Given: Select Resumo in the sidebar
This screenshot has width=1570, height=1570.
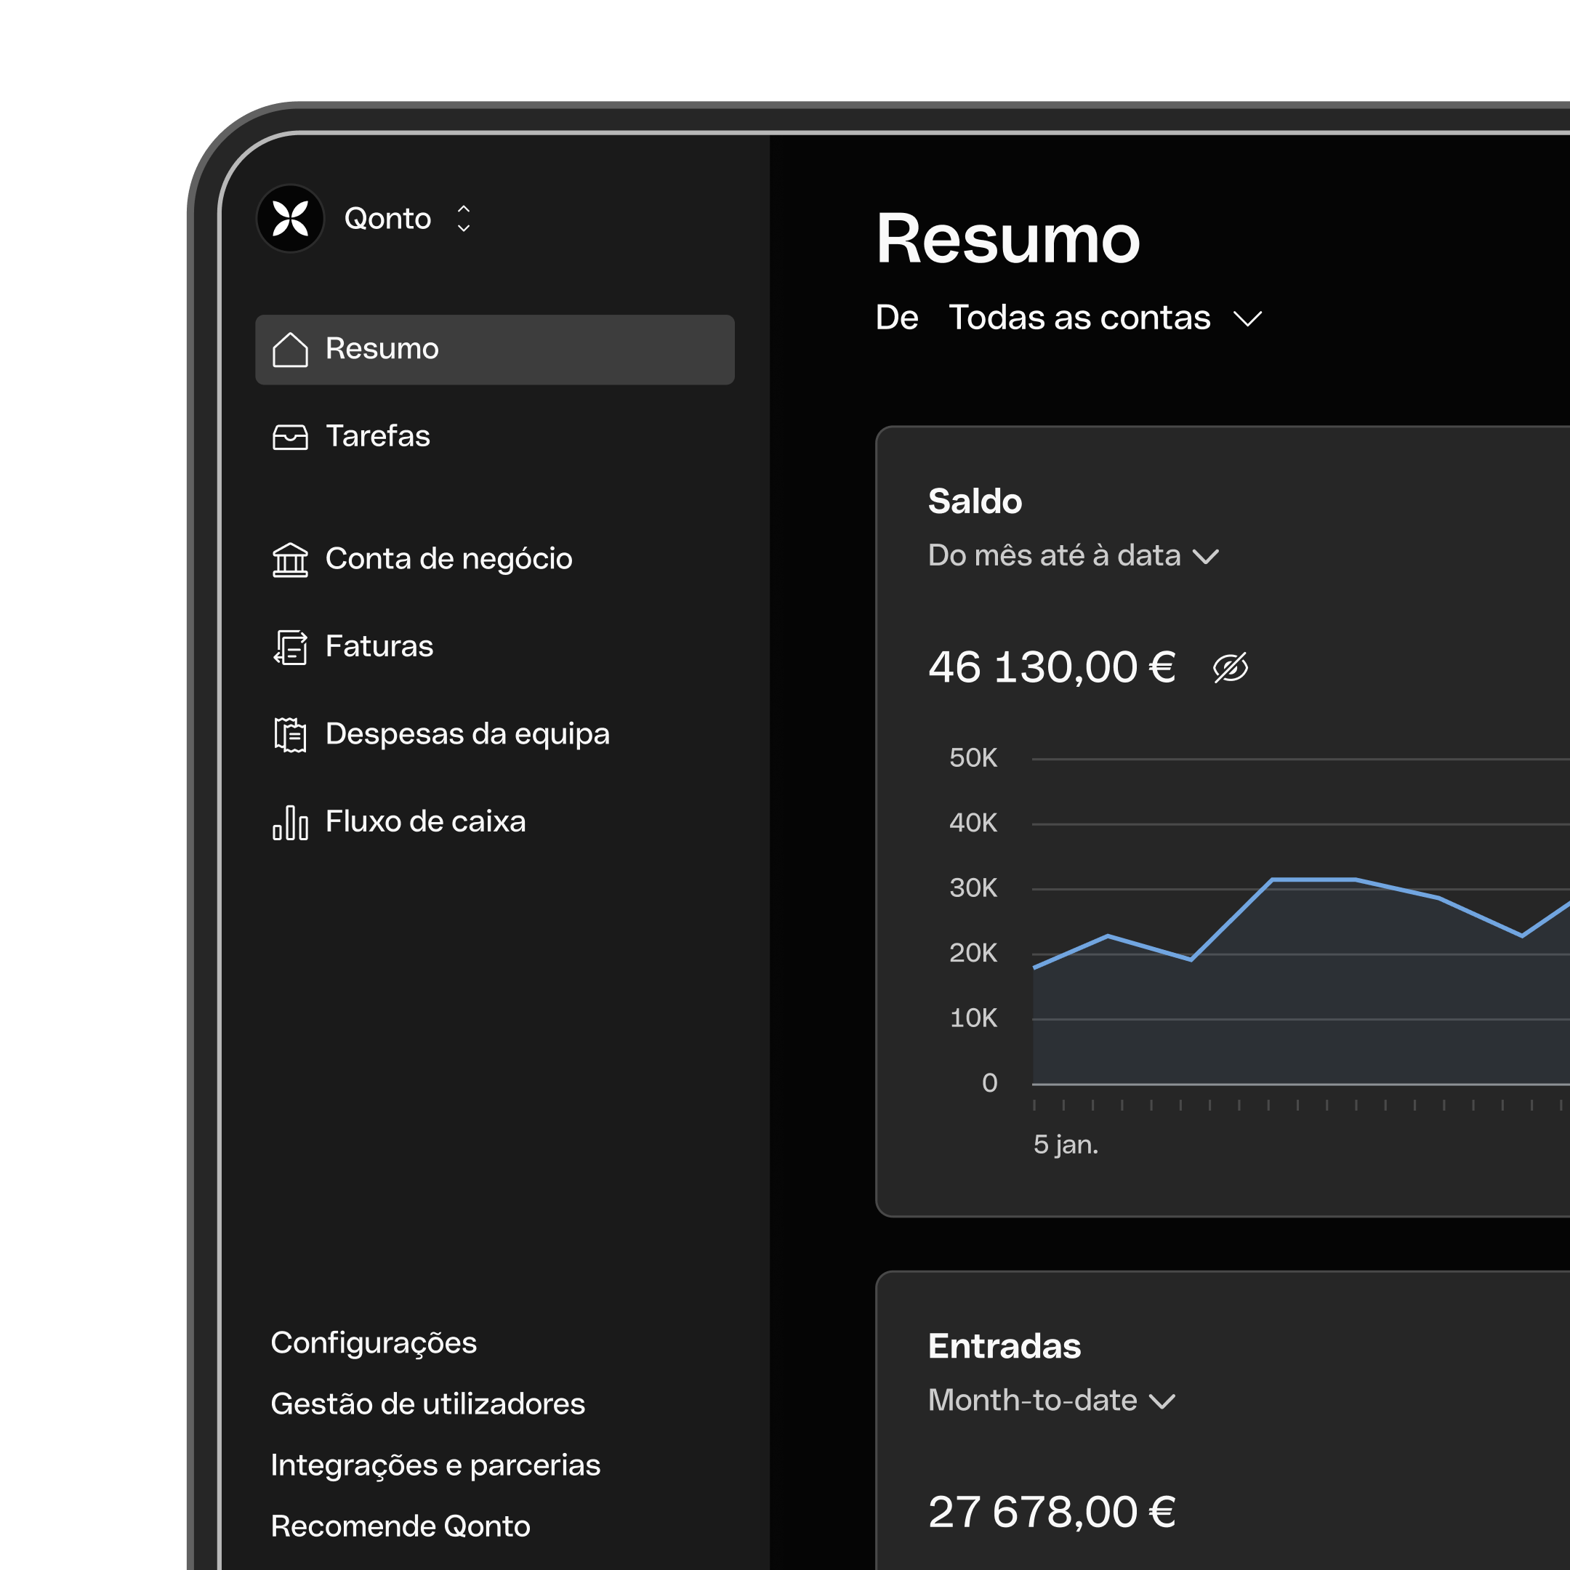Looking at the screenshot, I should tap(495, 350).
